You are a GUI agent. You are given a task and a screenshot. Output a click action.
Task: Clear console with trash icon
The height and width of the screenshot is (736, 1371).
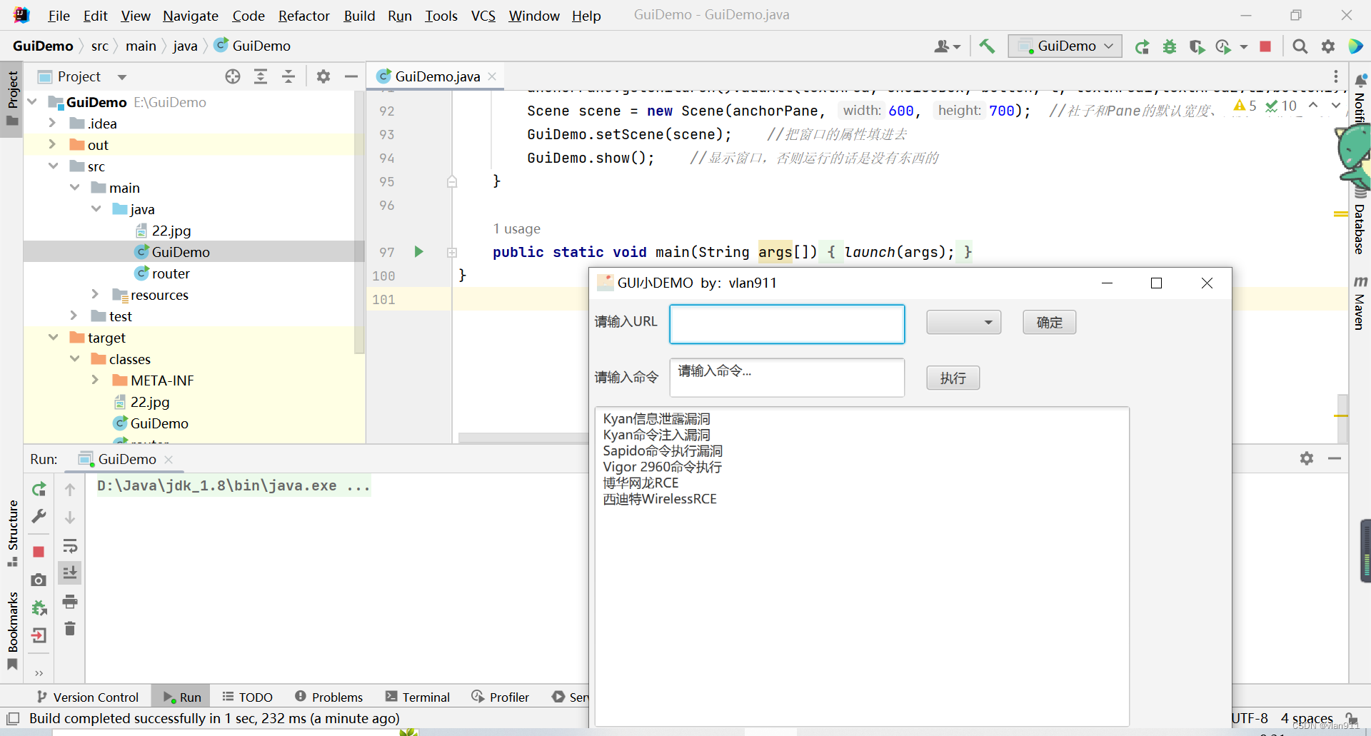70,629
